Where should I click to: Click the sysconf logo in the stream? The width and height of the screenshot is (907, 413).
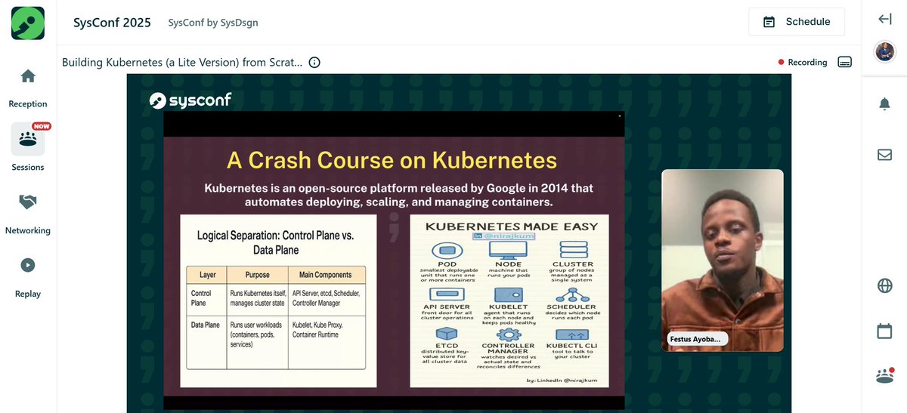190,100
